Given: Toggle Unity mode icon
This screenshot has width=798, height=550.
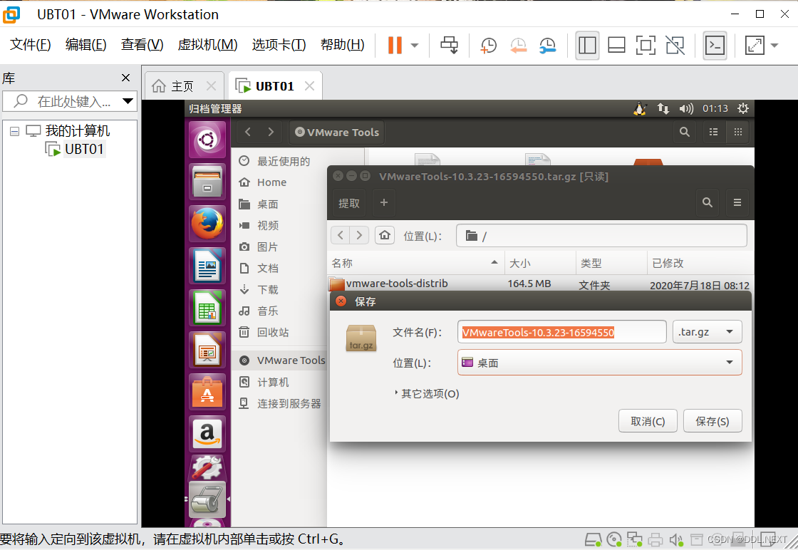Looking at the screenshot, I should [x=675, y=46].
